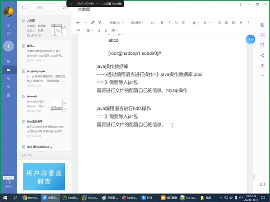270x202 pixels.
Task: Open the live stream duration dropdown arrow
Action: click(97, 4)
